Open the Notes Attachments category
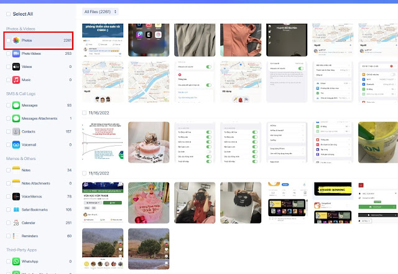This screenshot has height=274, width=398. [39, 183]
